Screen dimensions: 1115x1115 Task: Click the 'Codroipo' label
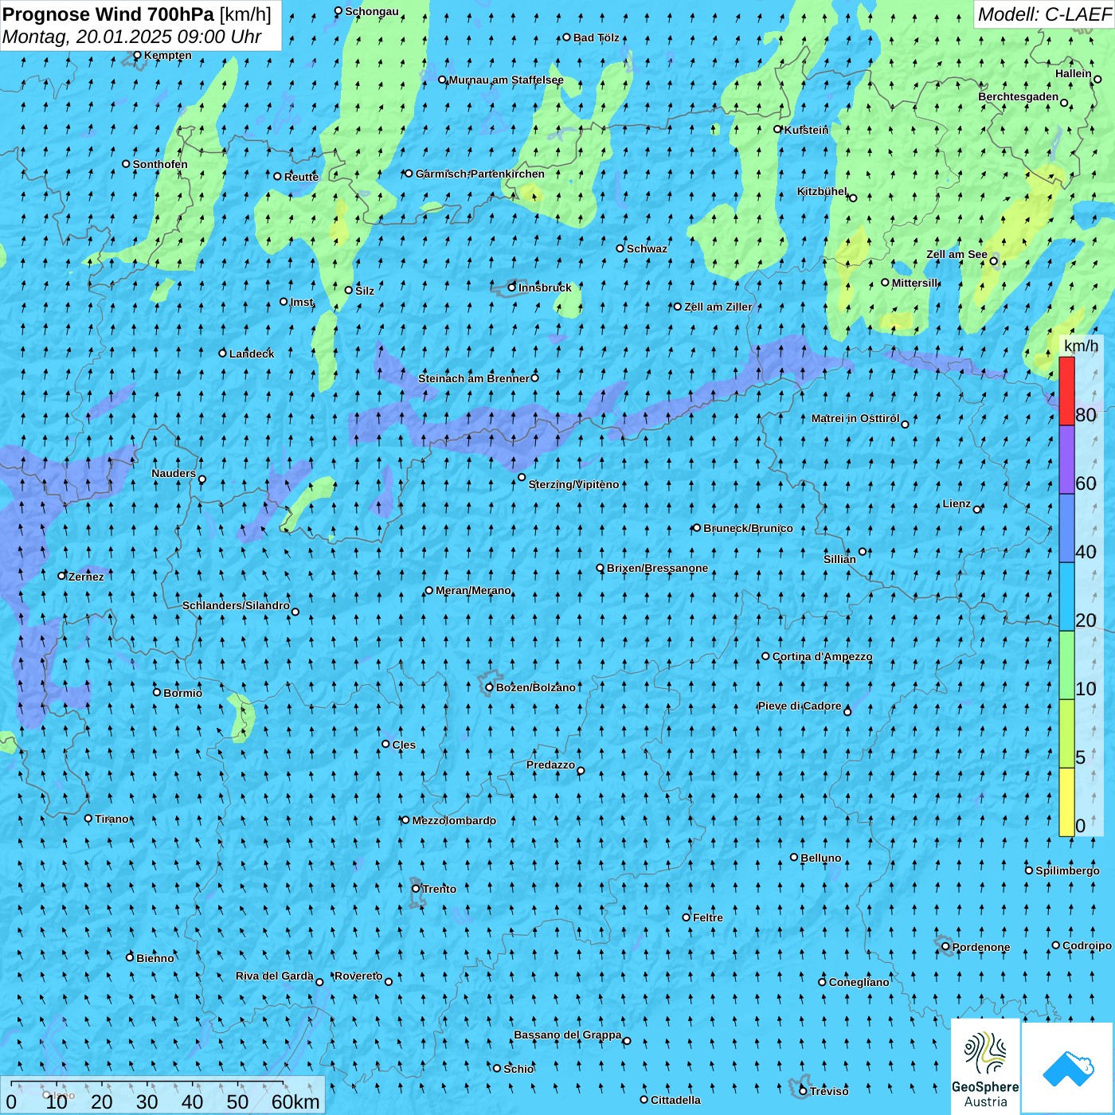pyautogui.click(x=1087, y=946)
